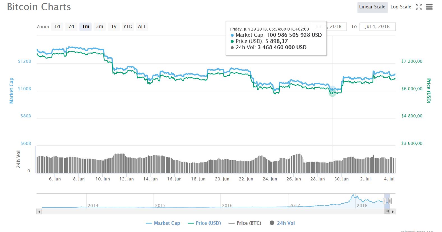Viewport: 442px width, 232px height.
Task: Click the From date input field
Action: pos(329,27)
